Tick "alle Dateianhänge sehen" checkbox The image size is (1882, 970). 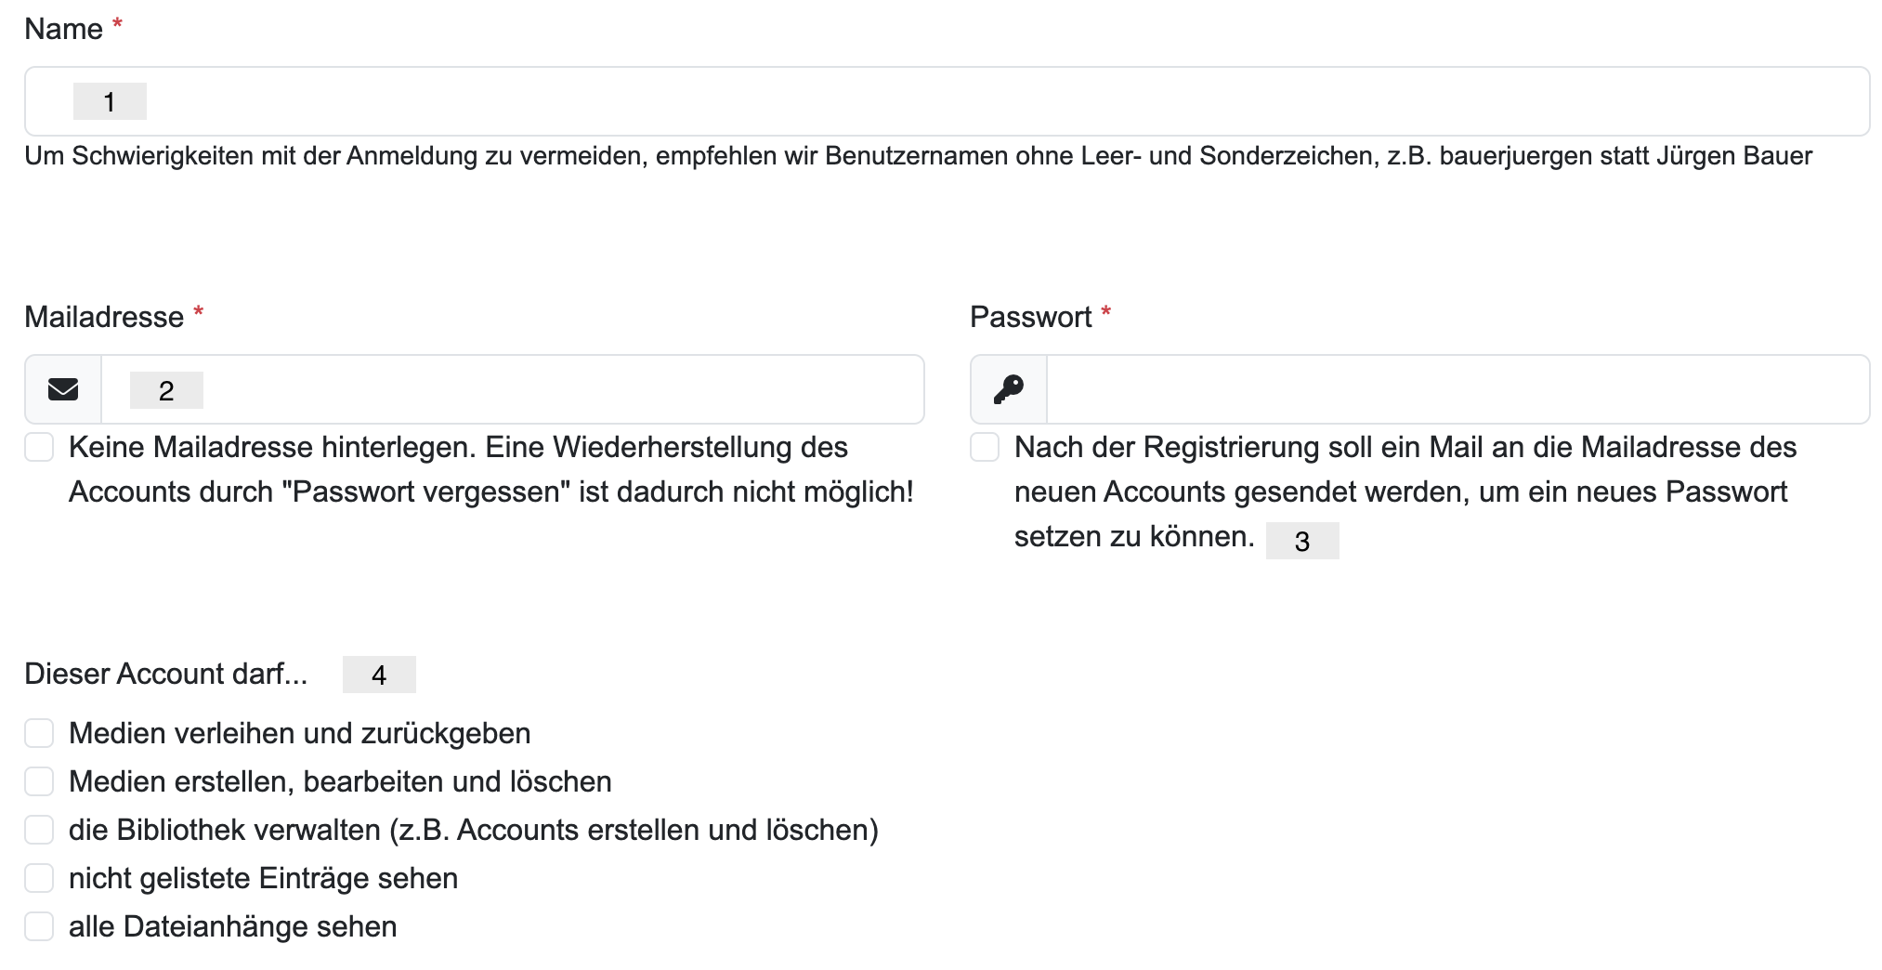coord(39,926)
